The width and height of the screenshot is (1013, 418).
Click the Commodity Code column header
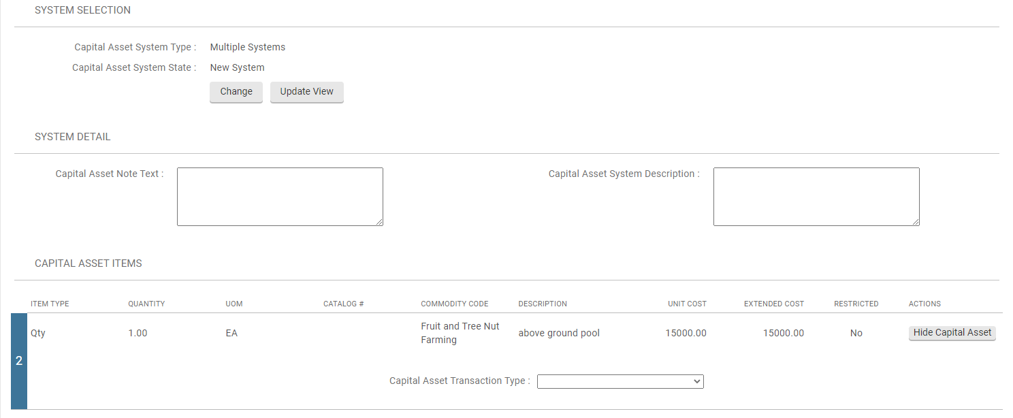pyautogui.click(x=454, y=304)
